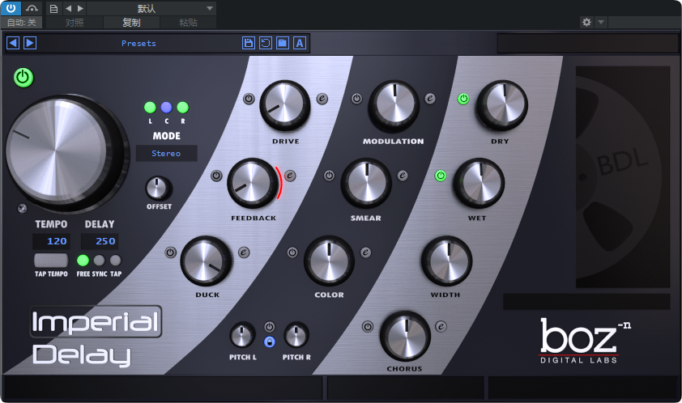The height and width of the screenshot is (403, 682).
Task: Click the PITCH R knob
Action: pos(296,335)
